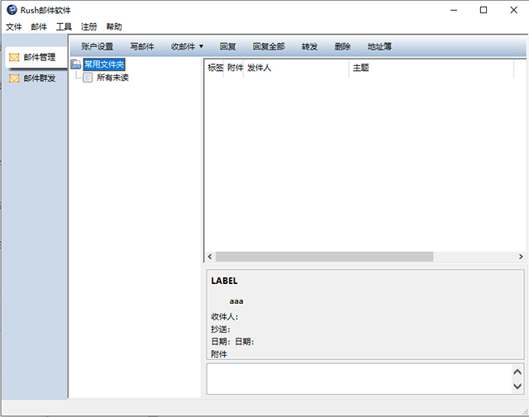
Task: Click the 所有未读 document icon
Action: [88, 78]
